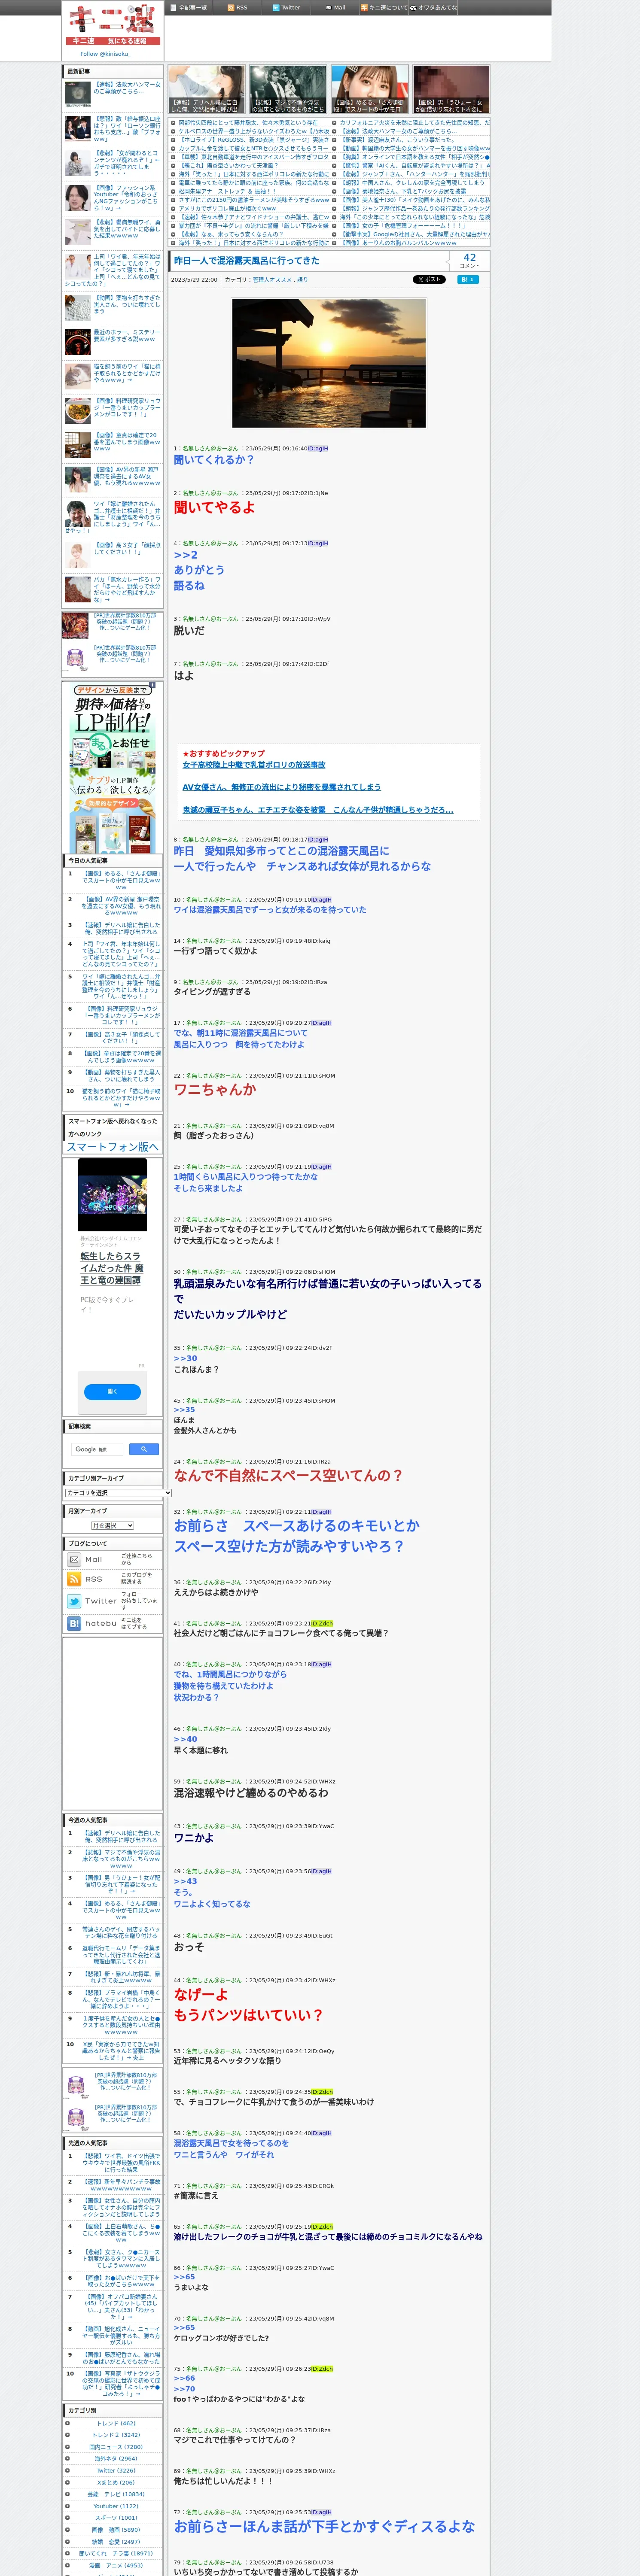
Task: Open the トレンド２ (3242) category
Action: pos(116,2435)
